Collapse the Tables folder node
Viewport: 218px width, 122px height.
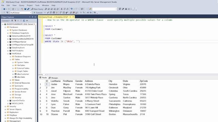11,60
